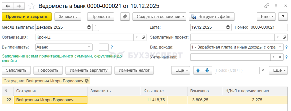Image resolution: width=291 pixels, height=111 pixels.
Task: Expand the Вид дохода dropdown
Action: pos(280,47)
